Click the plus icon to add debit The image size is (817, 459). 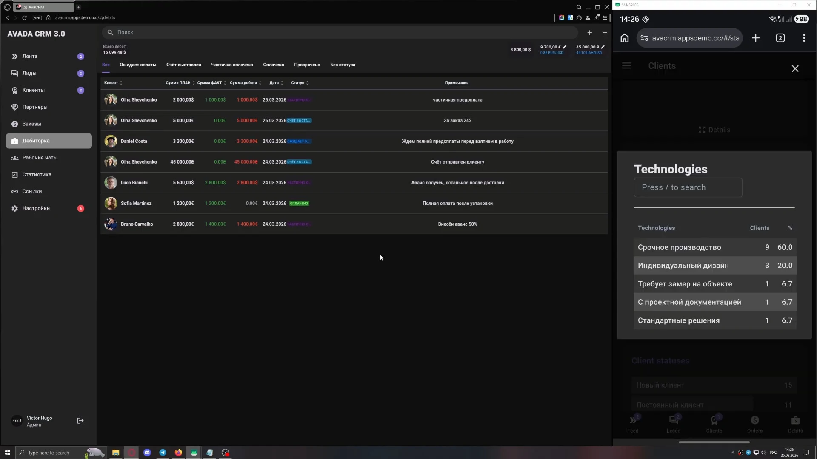click(589, 33)
